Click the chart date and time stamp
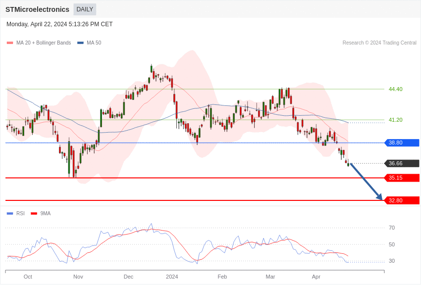 point(59,24)
